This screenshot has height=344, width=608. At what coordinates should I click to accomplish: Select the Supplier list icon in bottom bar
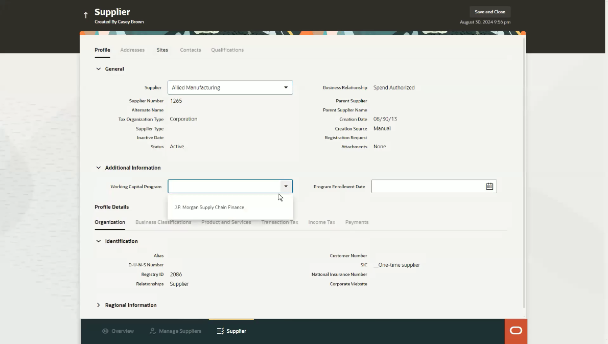click(x=220, y=331)
